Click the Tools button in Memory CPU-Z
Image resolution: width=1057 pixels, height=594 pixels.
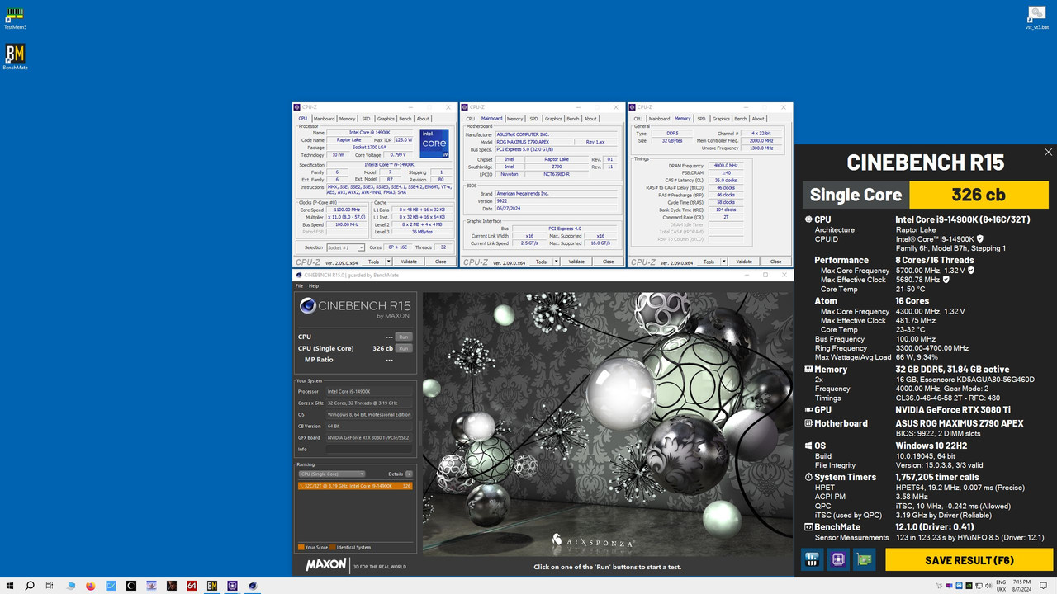pos(709,262)
